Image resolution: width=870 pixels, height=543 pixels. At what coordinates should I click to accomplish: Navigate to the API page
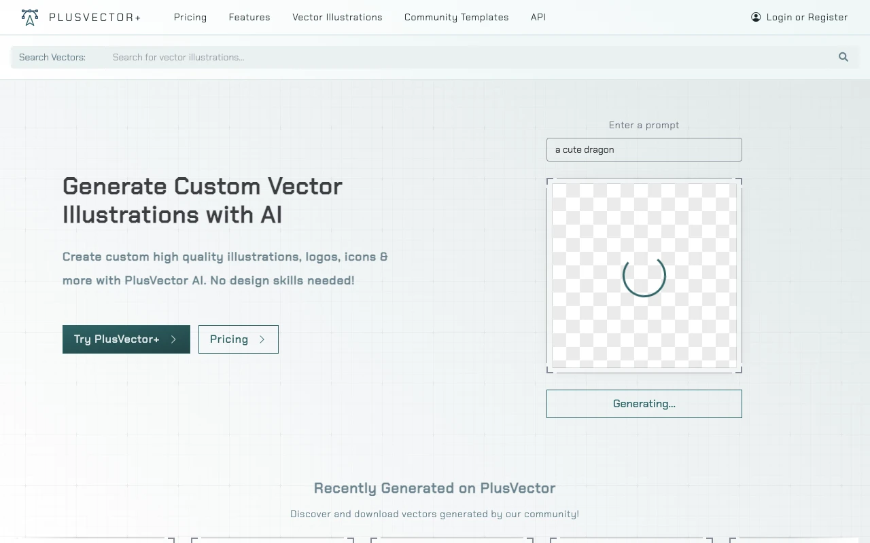538,17
